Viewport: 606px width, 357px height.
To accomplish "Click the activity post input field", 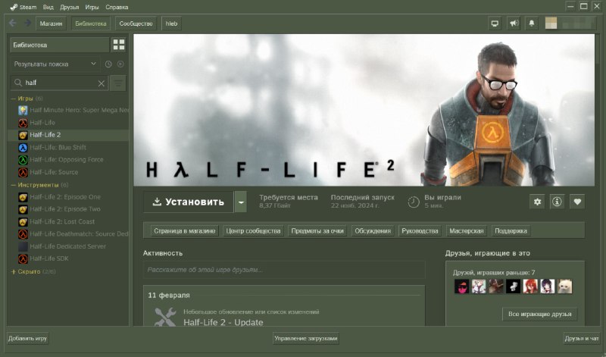I will point(284,270).
